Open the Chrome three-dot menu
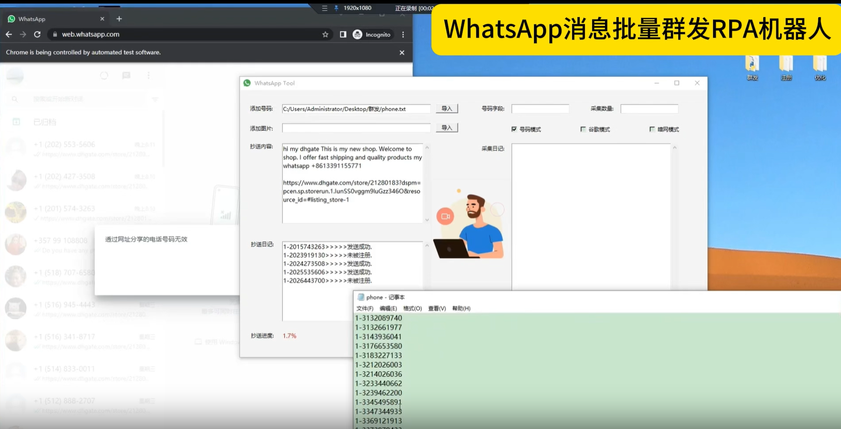Image resolution: width=841 pixels, height=429 pixels. 403,34
